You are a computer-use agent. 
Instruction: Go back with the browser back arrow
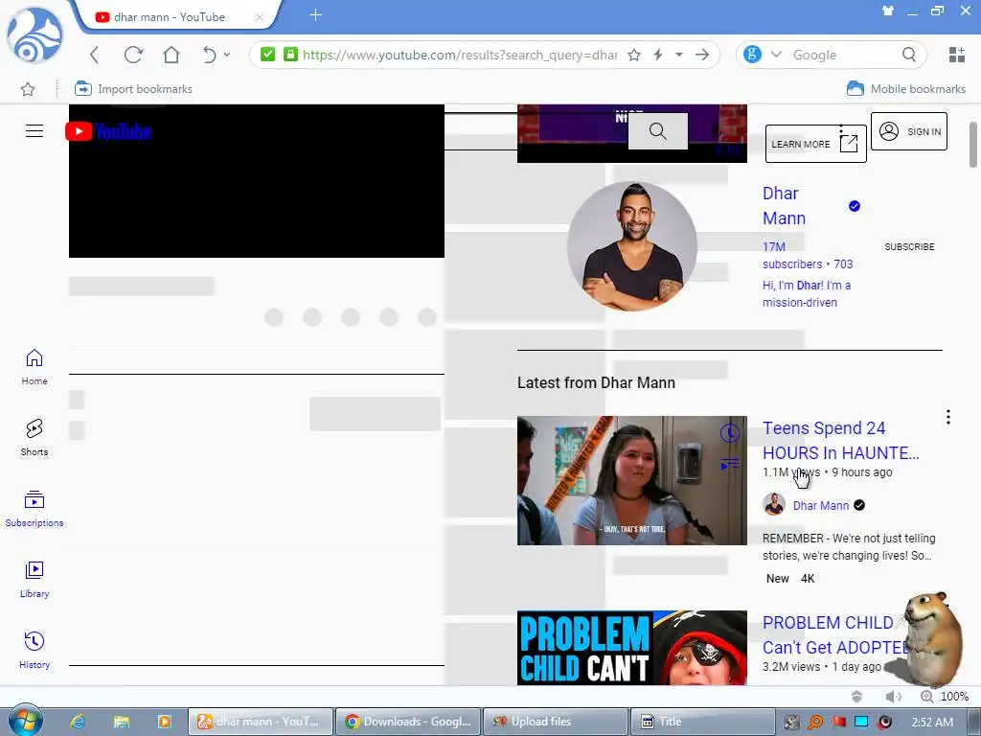coord(95,55)
